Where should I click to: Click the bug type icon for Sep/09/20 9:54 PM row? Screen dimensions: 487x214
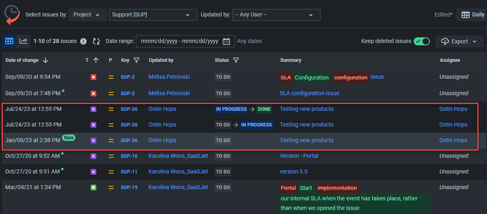(x=94, y=77)
